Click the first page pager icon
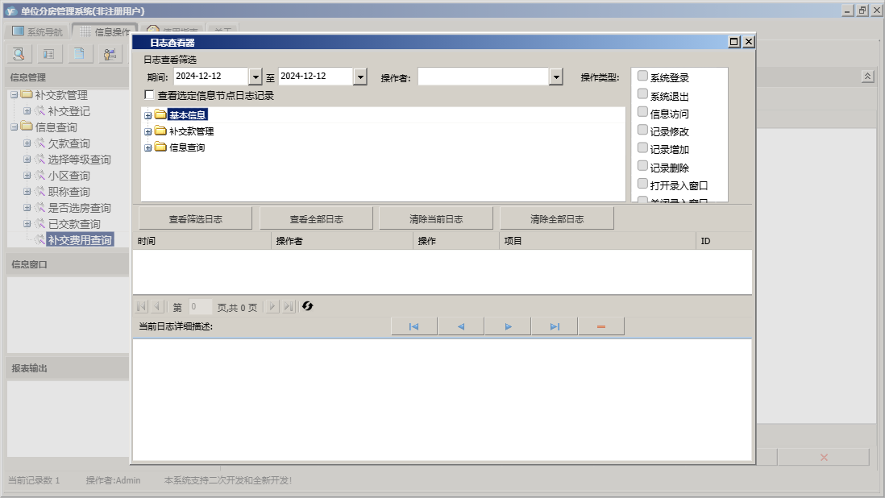This screenshot has height=498, width=885. click(x=142, y=306)
